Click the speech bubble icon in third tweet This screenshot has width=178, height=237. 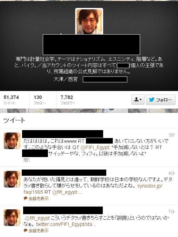click(x=25, y=230)
